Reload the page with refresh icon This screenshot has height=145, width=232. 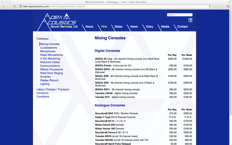[210, 6]
